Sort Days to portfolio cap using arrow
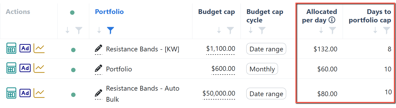Screen dimensions: 396x108 (375, 31)
